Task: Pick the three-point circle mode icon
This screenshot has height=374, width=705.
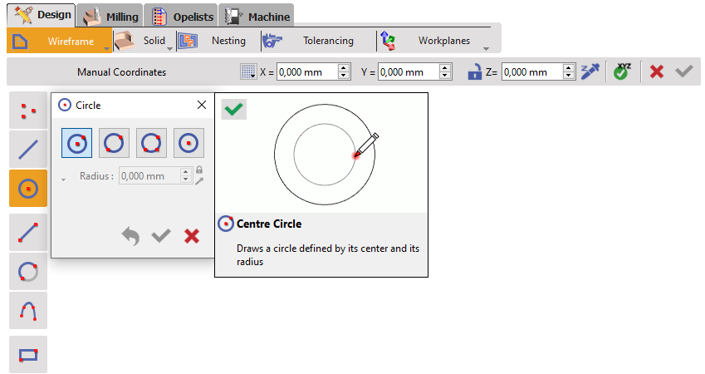Action: [x=151, y=143]
